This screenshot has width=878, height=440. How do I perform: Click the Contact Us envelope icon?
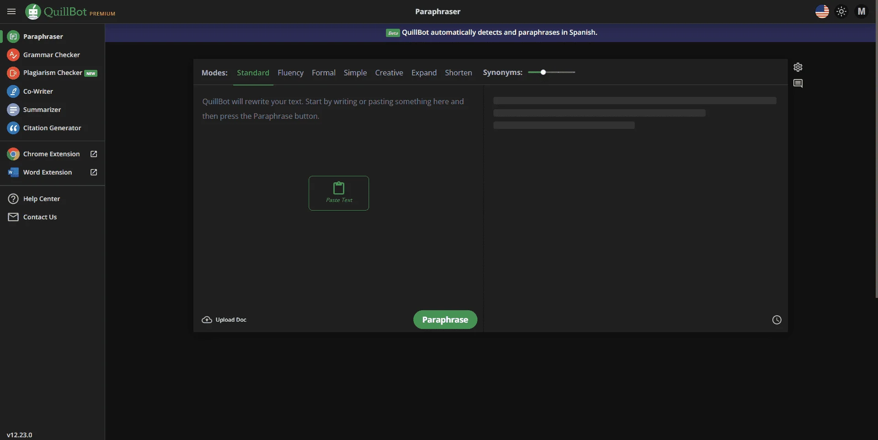[13, 217]
